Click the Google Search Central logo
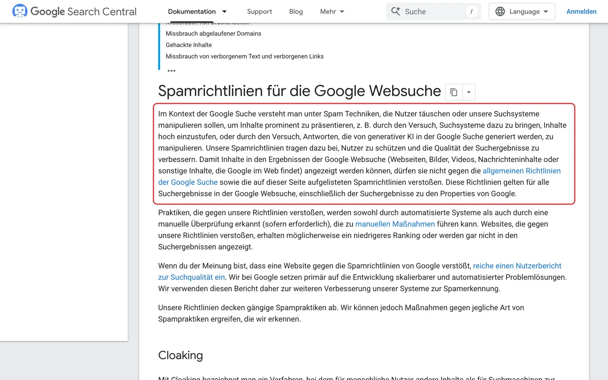This screenshot has width=608, height=380. tap(74, 11)
